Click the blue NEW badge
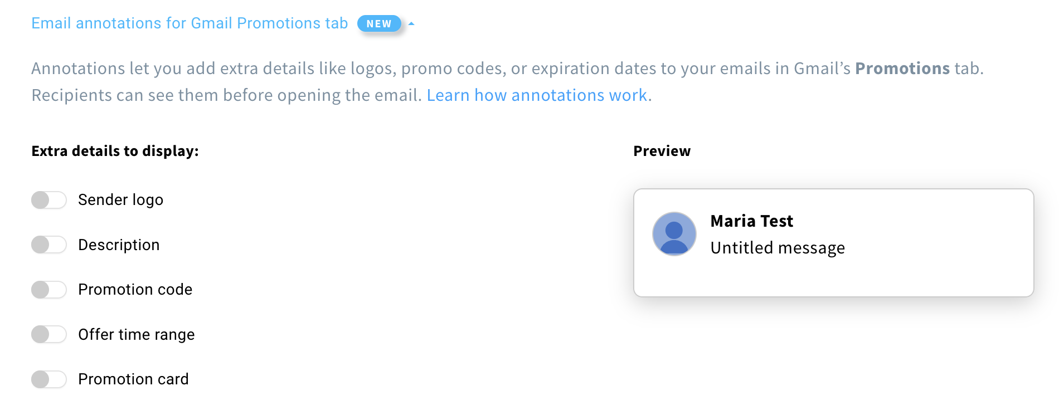 pyautogui.click(x=379, y=24)
